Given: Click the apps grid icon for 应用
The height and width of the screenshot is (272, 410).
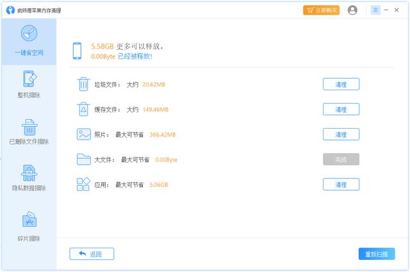Looking at the screenshot, I should [83, 184].
